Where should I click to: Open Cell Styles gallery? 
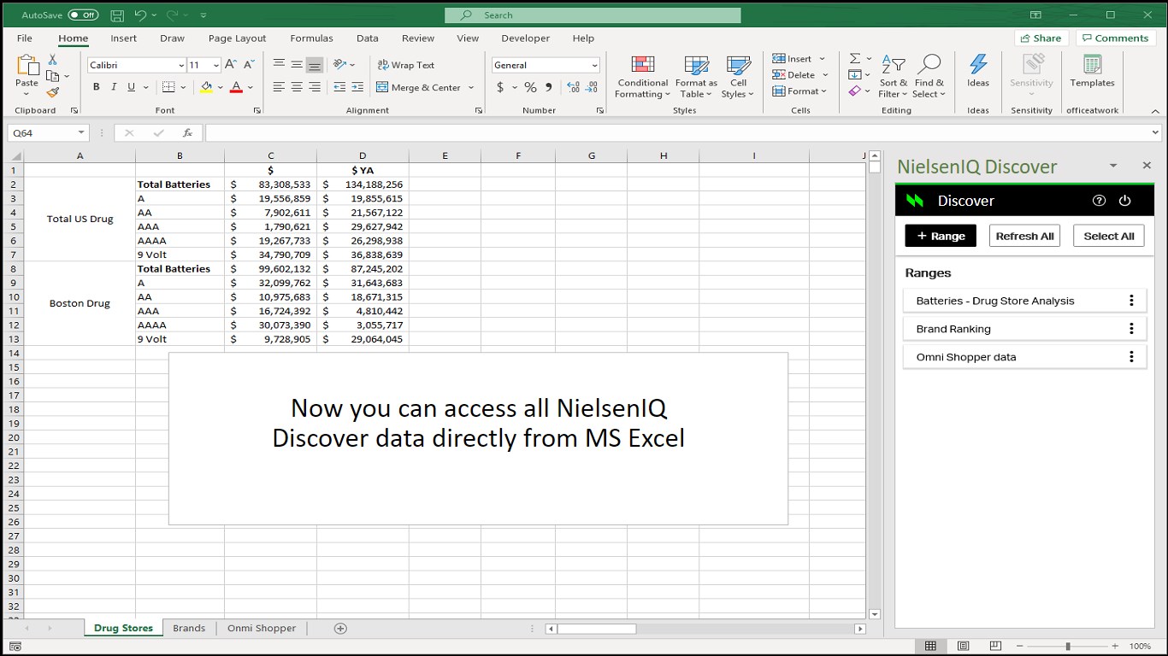[738, 77]
